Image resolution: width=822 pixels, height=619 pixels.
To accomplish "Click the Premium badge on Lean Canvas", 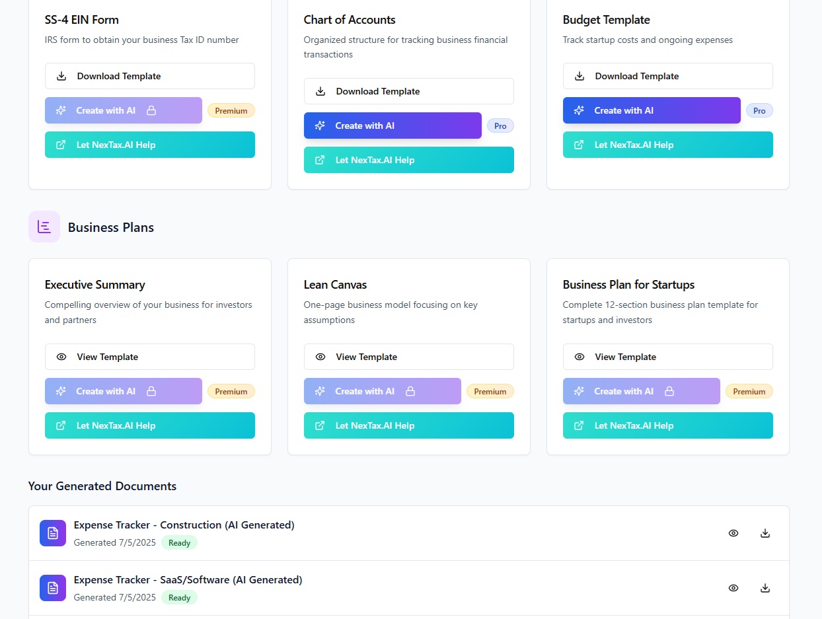I will pos(490,391).
